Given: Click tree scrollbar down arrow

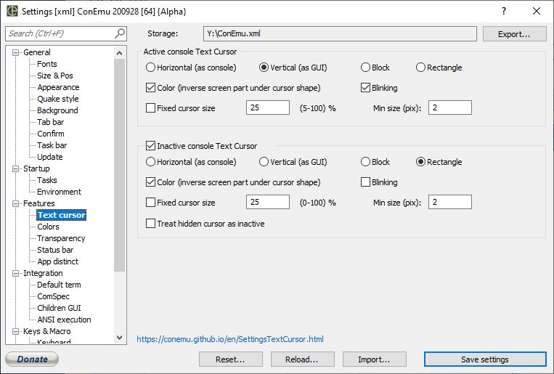Looking at the screenshot, I should coord(119,338).
